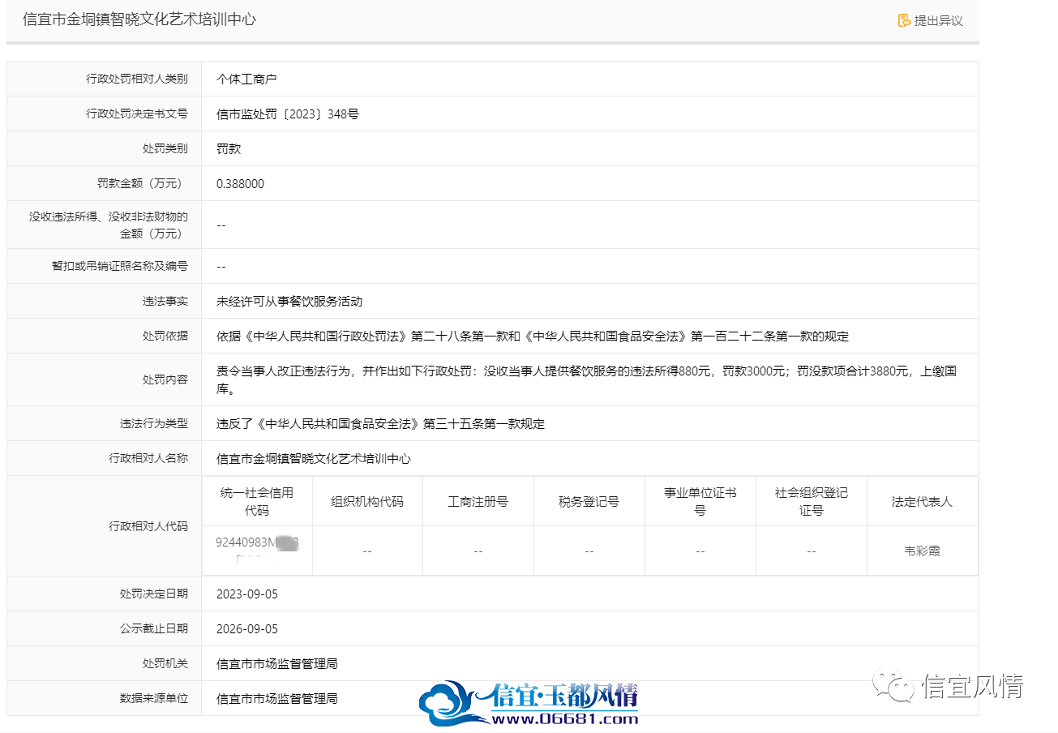Screen dimensions: 1058x733
Task: Click the 行政相对人代码 row label
Action: (148, 526)
